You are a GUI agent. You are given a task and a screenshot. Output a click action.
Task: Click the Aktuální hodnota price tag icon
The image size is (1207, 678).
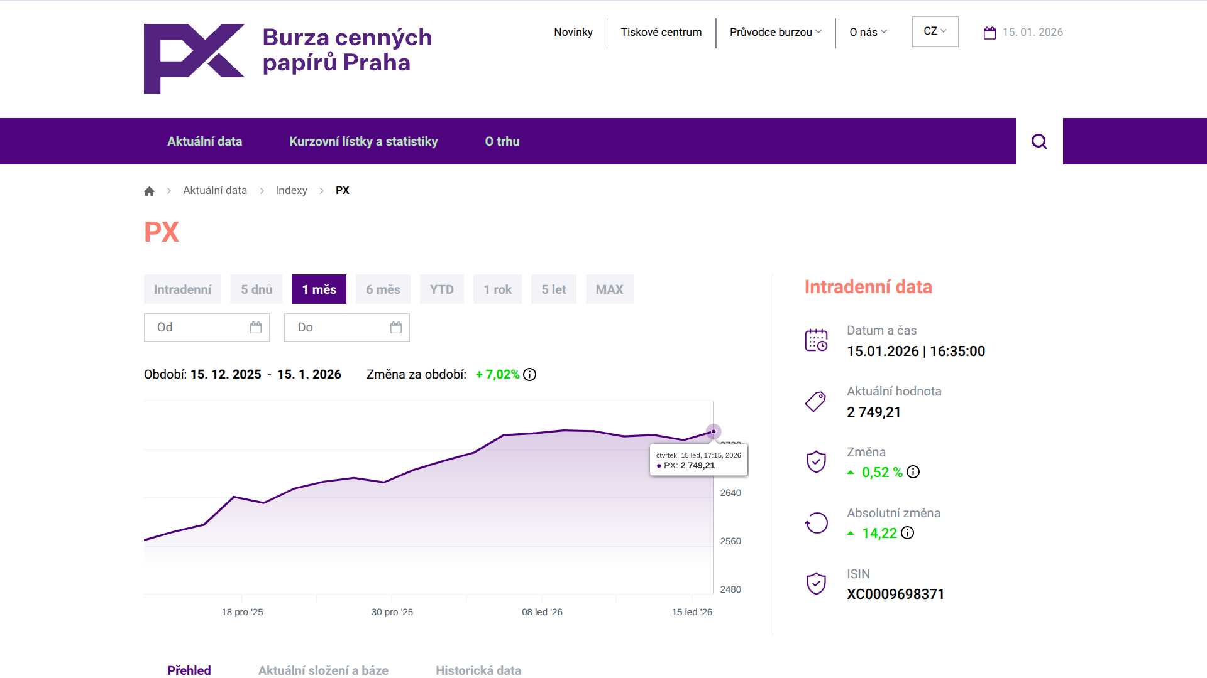[x=816, y=401]
